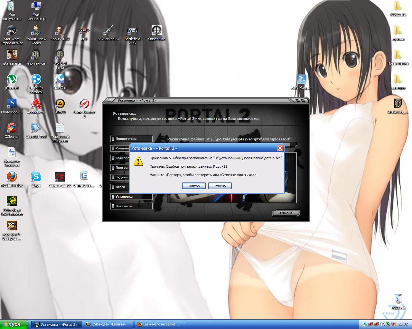Launch Sniper Elite shortcut

point(156,33)
